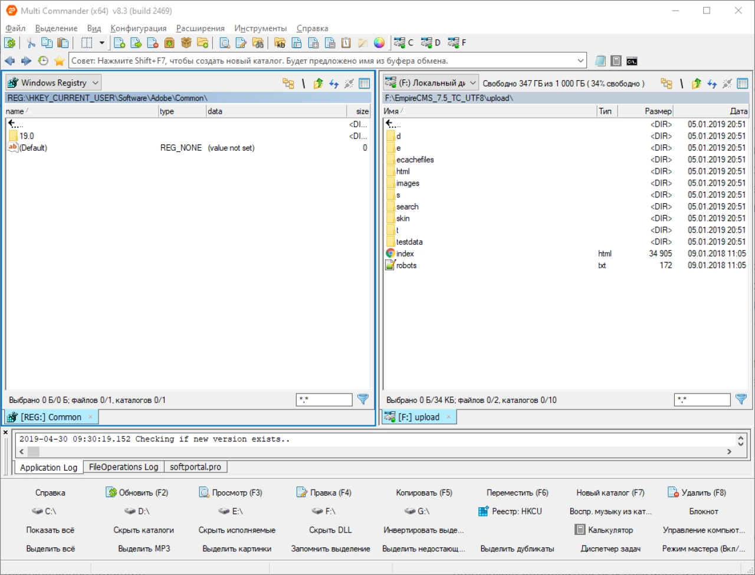This screenshot has width=755, height=575.
Task: Open the Инструменты menu
Action: (260, 28)
